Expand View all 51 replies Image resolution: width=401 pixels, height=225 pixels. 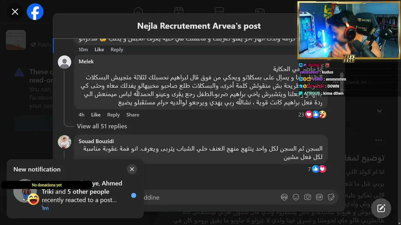point(102,126)
